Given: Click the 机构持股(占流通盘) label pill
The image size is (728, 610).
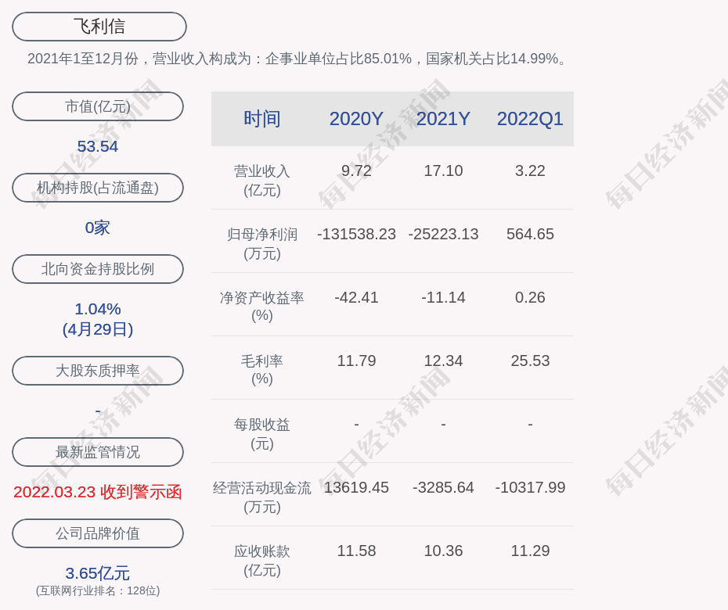Looking at the screenshot, I should [98, 188].
